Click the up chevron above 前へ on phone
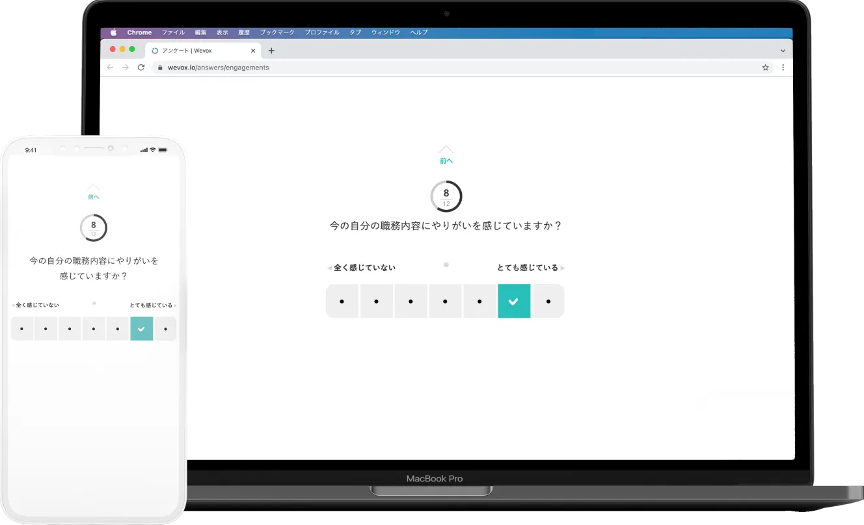 point(94,187)
